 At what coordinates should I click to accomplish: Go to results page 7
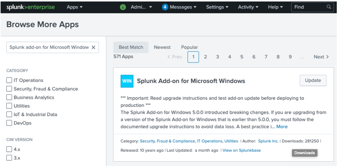point(266,57)
